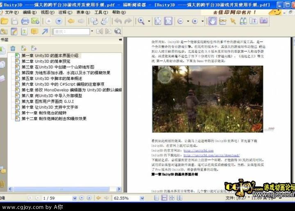Select the 第二章 Unity3D 的简单预览 bookmark
The height and width of the screenshot is (211, 295).
tap(46, 61)
